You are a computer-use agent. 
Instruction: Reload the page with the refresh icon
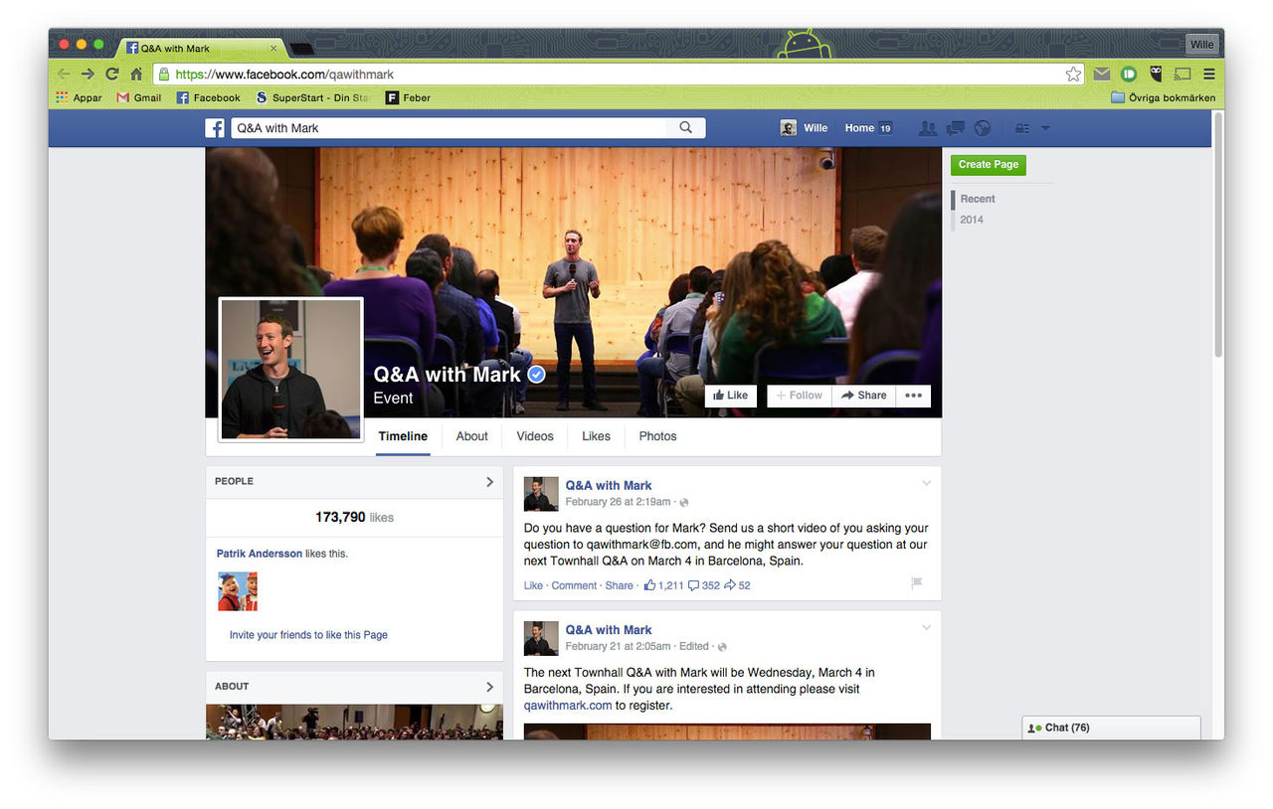112,74
